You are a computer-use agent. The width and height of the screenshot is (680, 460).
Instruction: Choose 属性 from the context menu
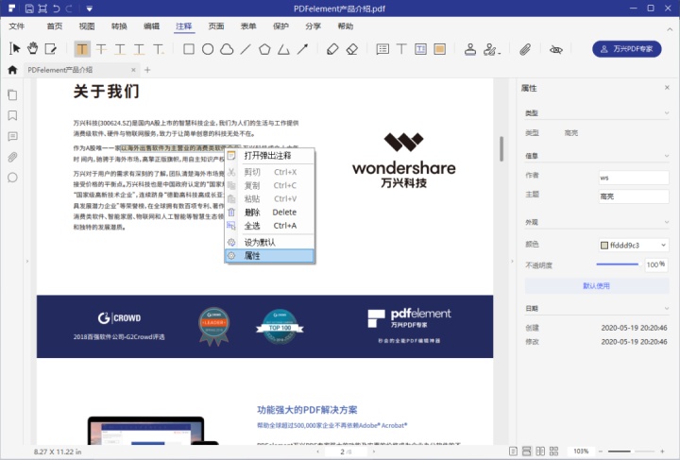(269, 256)
